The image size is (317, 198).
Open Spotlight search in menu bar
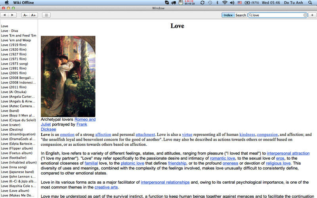click(x=310, y=3)
